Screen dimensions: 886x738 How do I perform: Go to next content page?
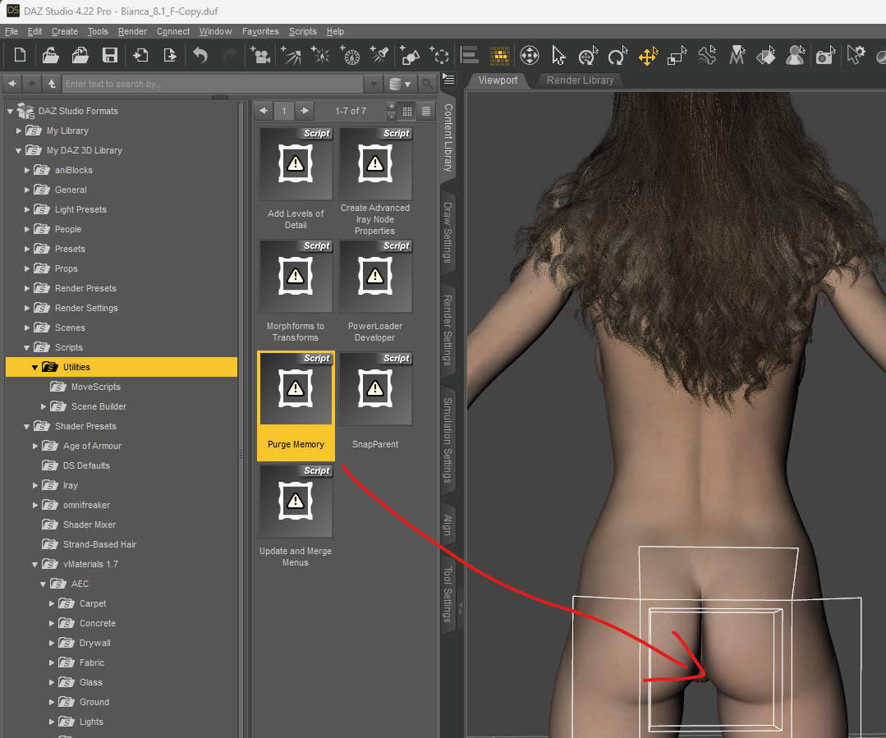click(305, 111)
